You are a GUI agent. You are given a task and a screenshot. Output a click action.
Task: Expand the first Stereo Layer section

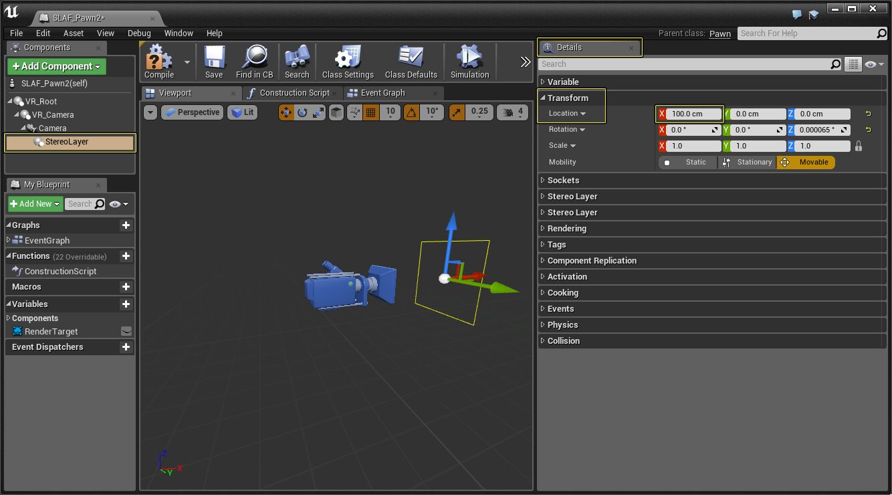point(572,196)
